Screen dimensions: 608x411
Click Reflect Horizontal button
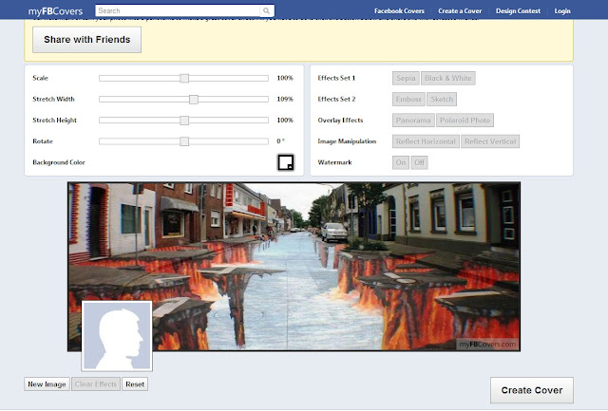click(426, 141)
